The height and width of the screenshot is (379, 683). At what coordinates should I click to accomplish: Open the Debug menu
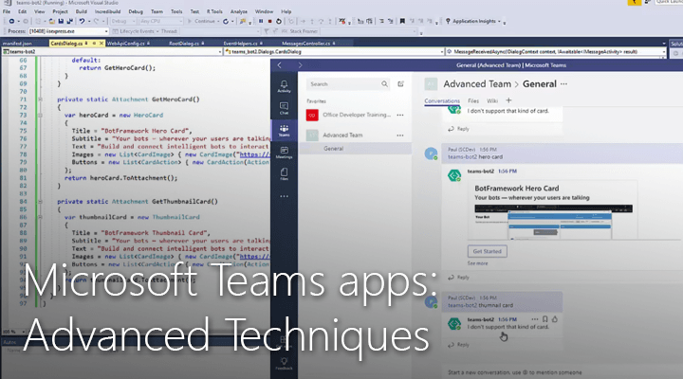click(x=136, y=11)
